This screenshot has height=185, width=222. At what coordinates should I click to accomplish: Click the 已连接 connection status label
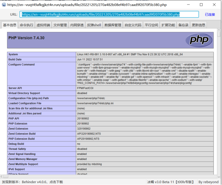click(x=210, y=14)
